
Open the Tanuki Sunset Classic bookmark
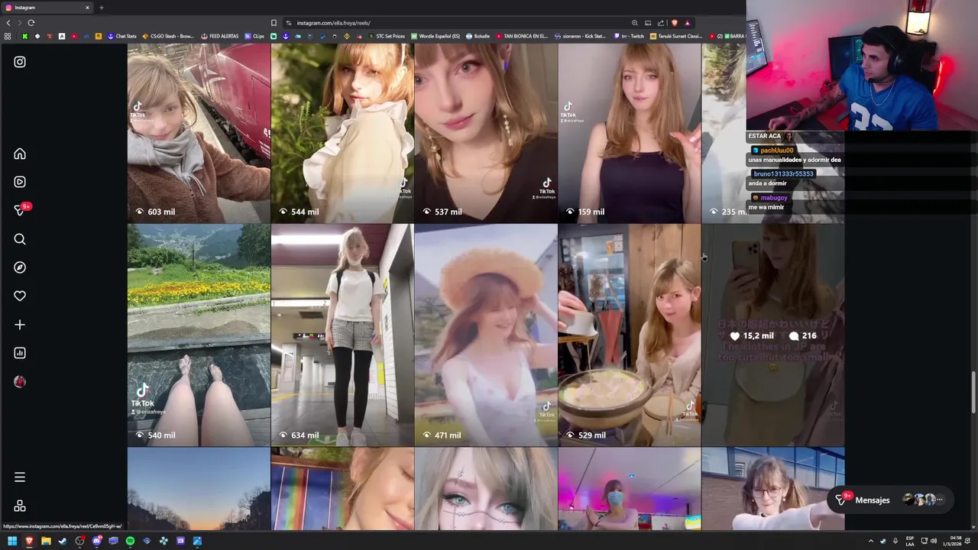[x=675, y=36]
